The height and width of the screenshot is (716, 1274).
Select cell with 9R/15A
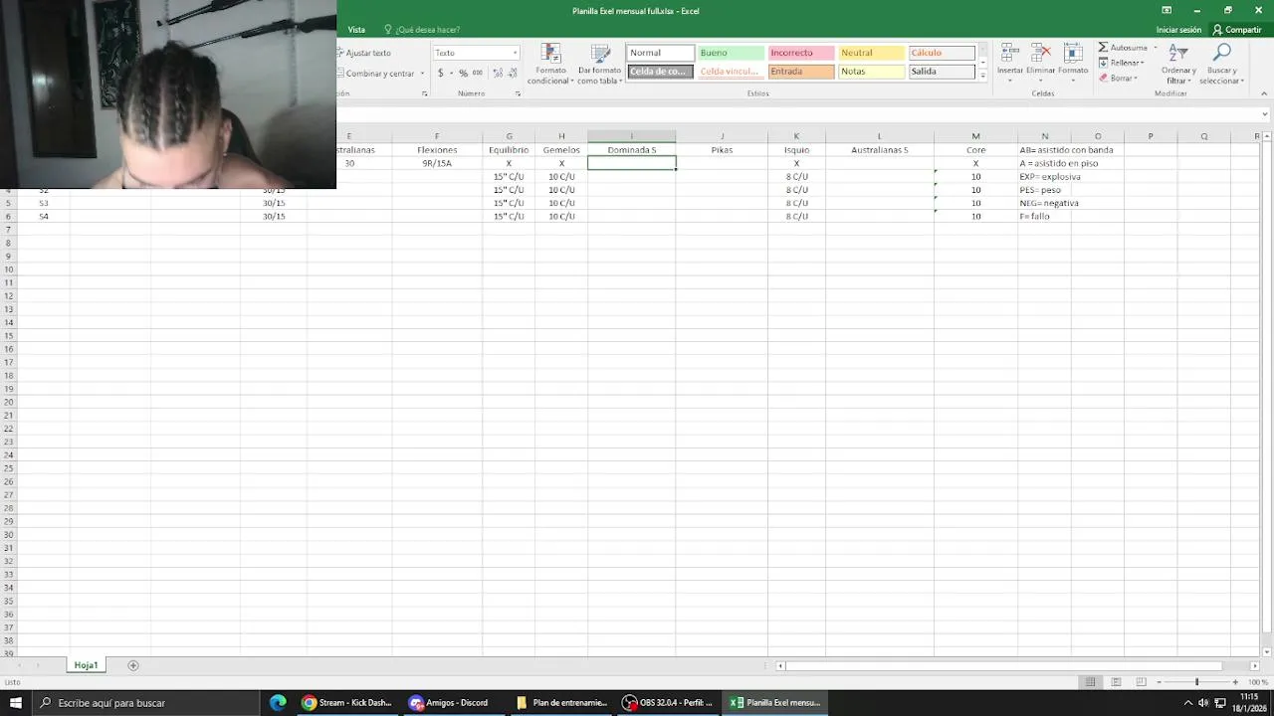coord(437,163)
